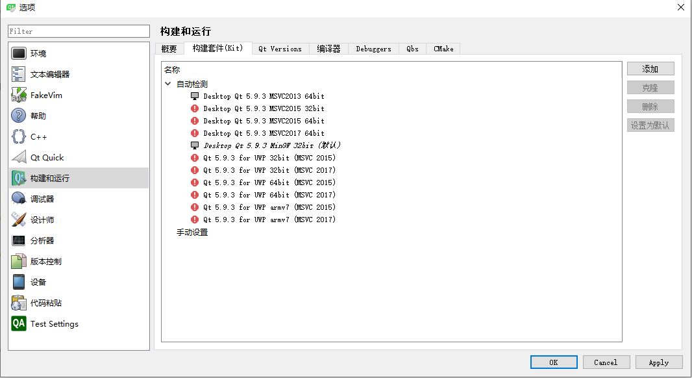Click error icon beside UWP 32bit (MSVC 2017)

point(195,170)
